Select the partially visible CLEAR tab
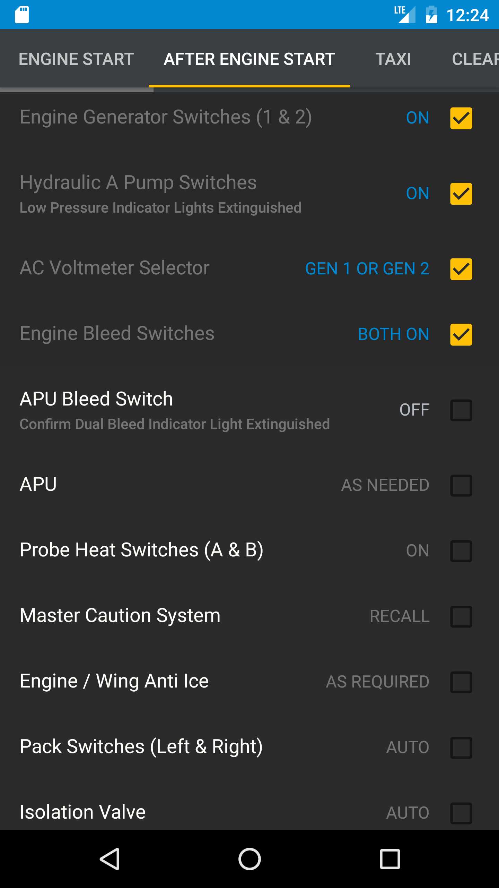 475,59
